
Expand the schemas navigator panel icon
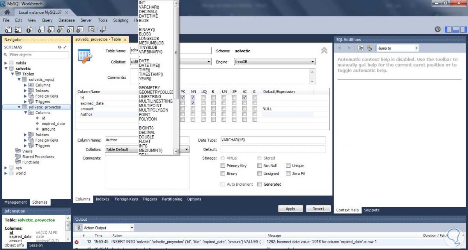point(65,47)
